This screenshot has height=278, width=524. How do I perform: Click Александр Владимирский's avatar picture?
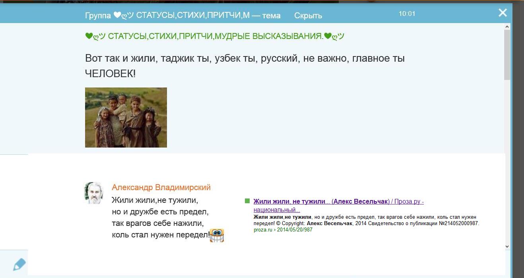point(94,193)
